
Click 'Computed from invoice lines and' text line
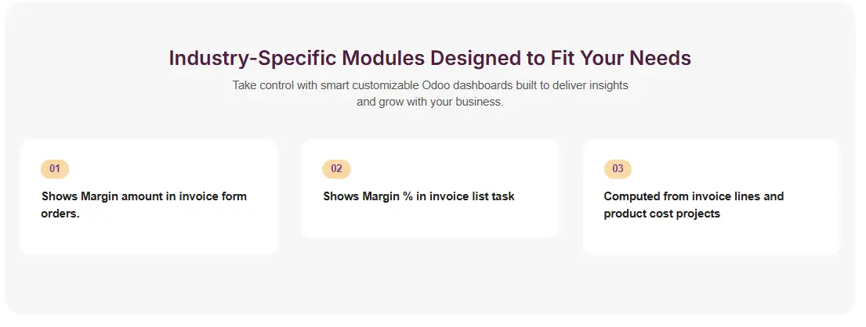694,196
